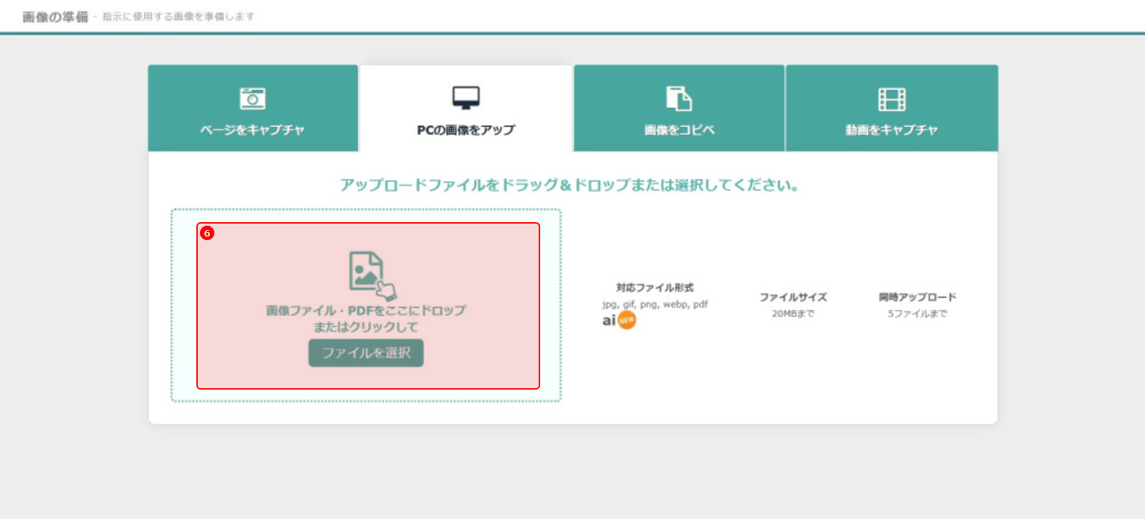This screenshot has width=1145, height=519.
Task: Click the ファイルサイズ label
Action: pyautogui.click(x=793, y=297)
